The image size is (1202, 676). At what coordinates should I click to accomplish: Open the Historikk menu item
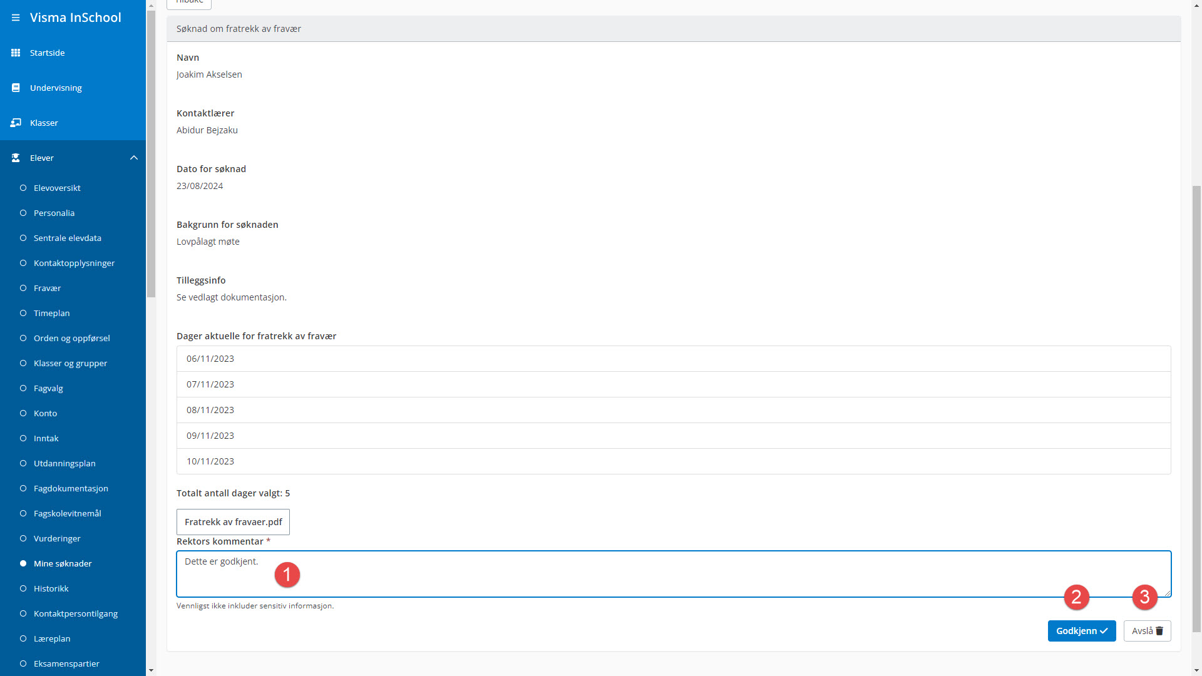pos(51,588)
